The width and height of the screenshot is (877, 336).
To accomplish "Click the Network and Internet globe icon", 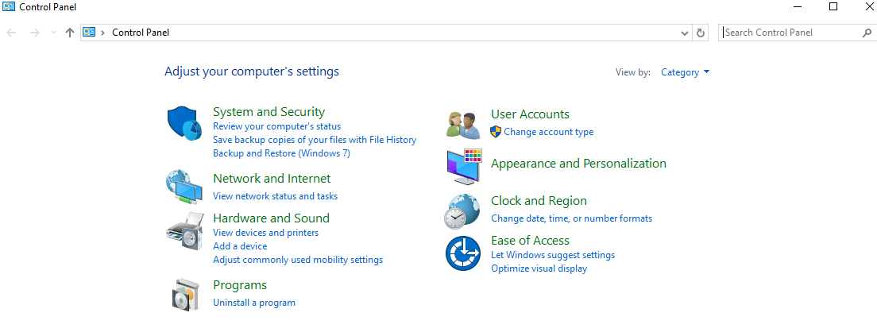I will [x=184, y=187].
